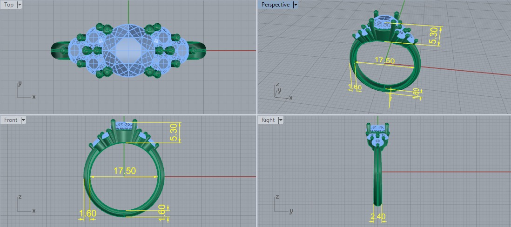Screen dimensions: 511x227
Task: Click the Front viewport axis icon
Action: coord(26,204)
